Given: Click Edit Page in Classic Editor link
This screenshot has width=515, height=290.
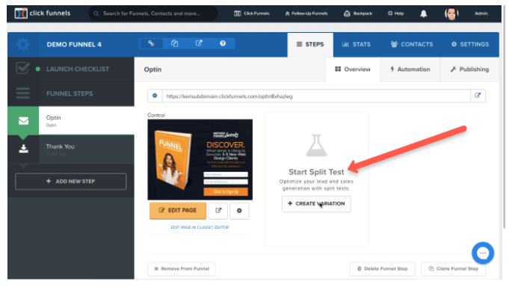Looking at the screenshot, I should click(200, 227).
